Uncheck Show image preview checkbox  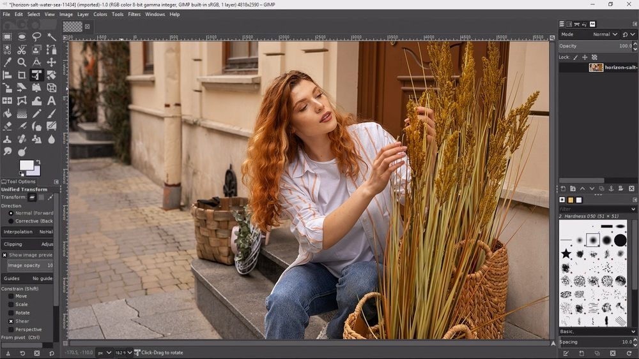4,255
